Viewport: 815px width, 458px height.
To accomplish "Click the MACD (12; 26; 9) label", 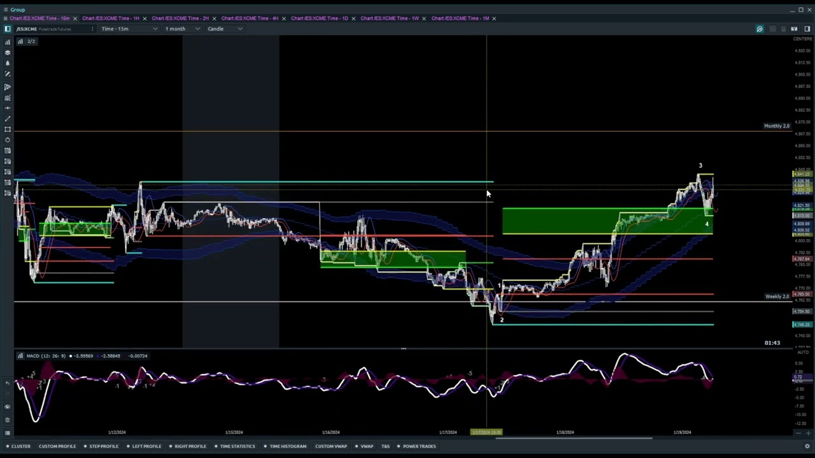I will click(46, 356).
